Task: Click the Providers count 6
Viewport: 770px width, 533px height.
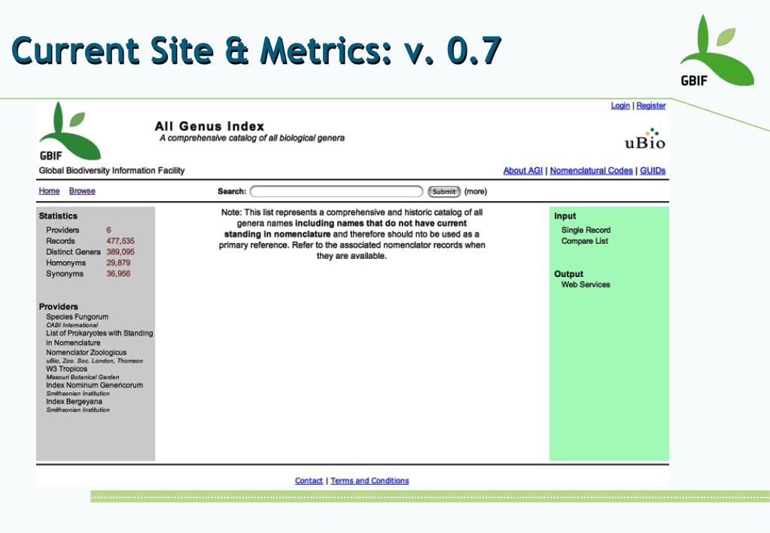Action: pyautogui.click(x=108, y=230)
